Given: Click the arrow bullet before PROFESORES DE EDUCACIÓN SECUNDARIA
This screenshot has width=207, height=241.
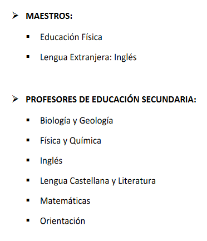Looking at the screenshot, I should tap(15, 99).
